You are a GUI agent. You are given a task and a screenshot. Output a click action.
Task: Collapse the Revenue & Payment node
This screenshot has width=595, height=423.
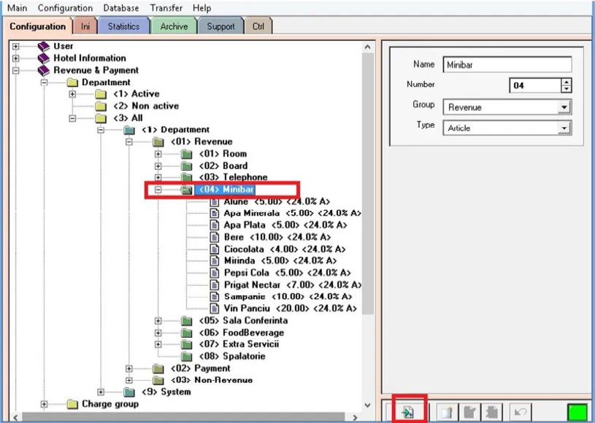[x=15, y=70]
